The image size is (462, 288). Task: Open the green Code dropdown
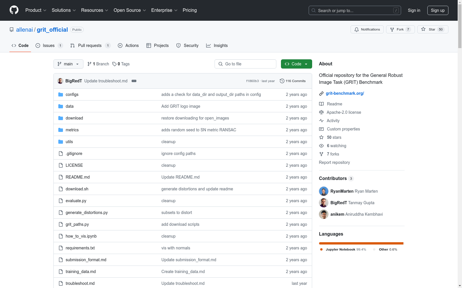tap(297, 64)
